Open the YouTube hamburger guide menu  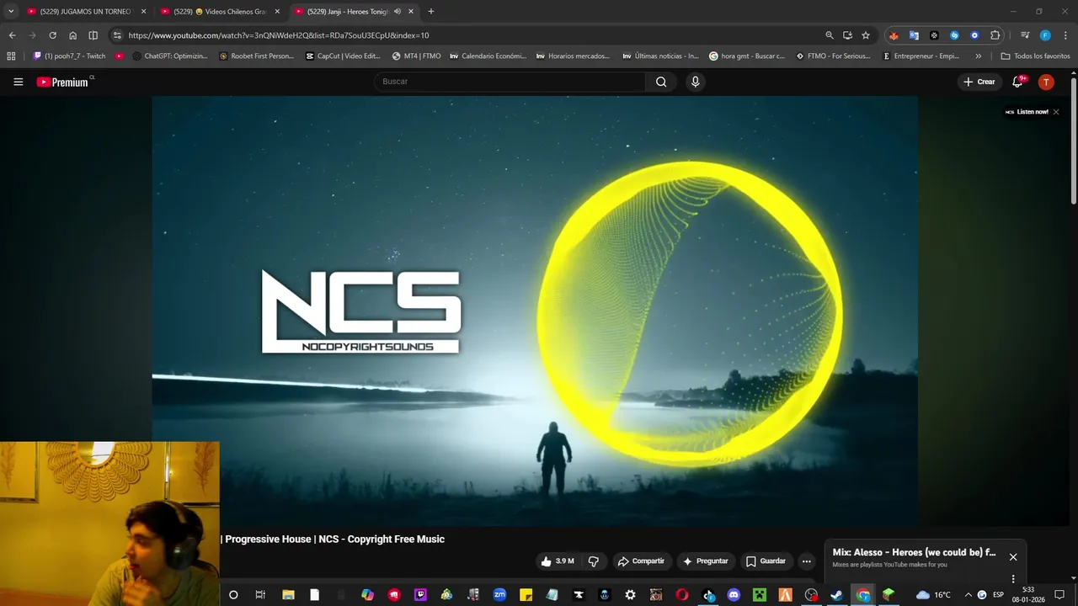pos(18,82)
